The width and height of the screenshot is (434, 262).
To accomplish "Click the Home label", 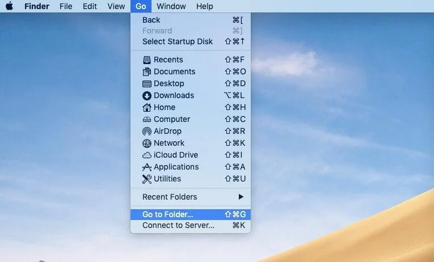I will pyautogui.click(x=165, y=107).
